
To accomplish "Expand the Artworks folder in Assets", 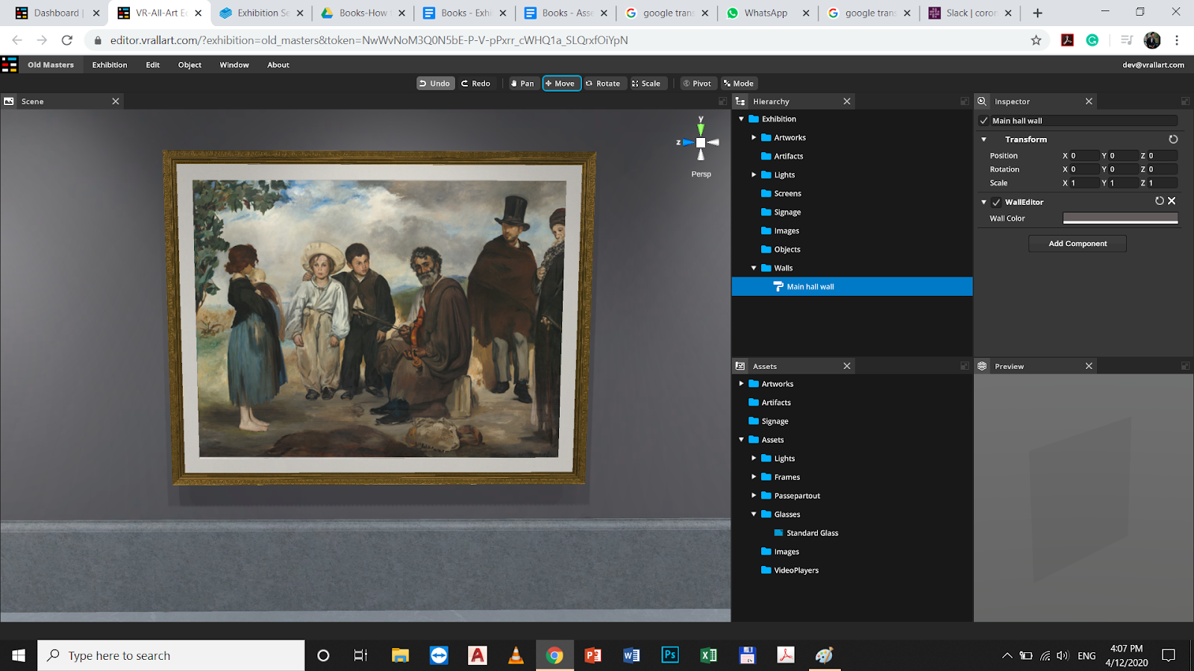I will coord(741,384).
